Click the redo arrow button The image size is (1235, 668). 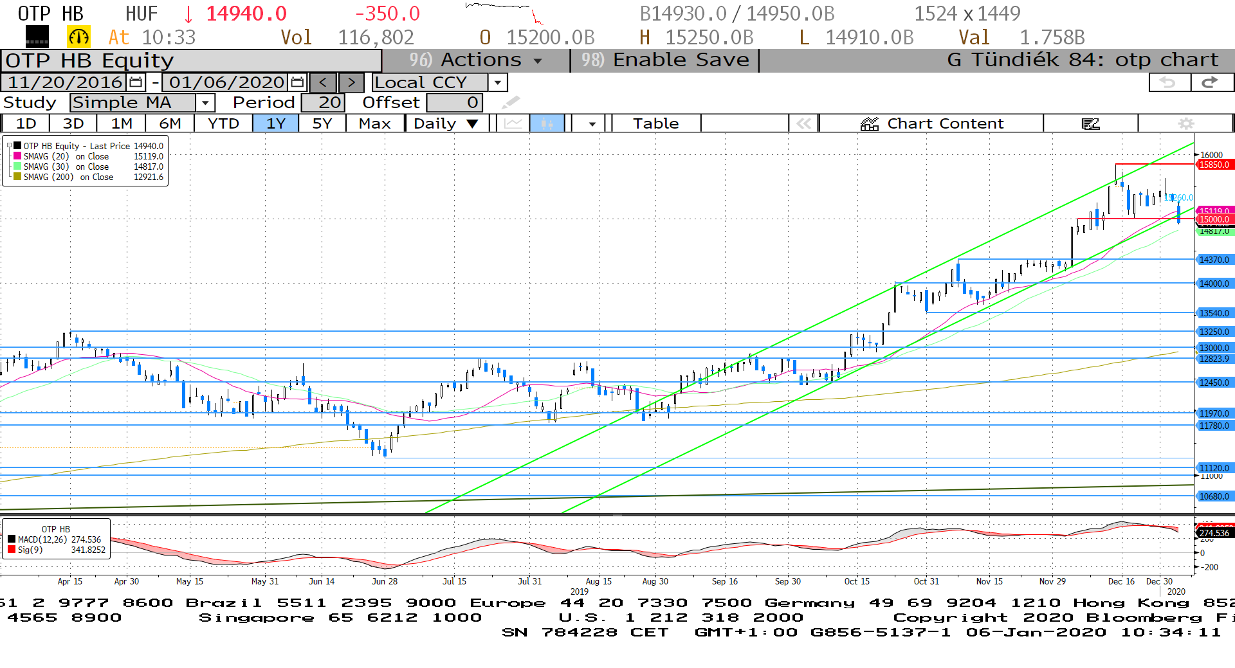click(1211, 82)
